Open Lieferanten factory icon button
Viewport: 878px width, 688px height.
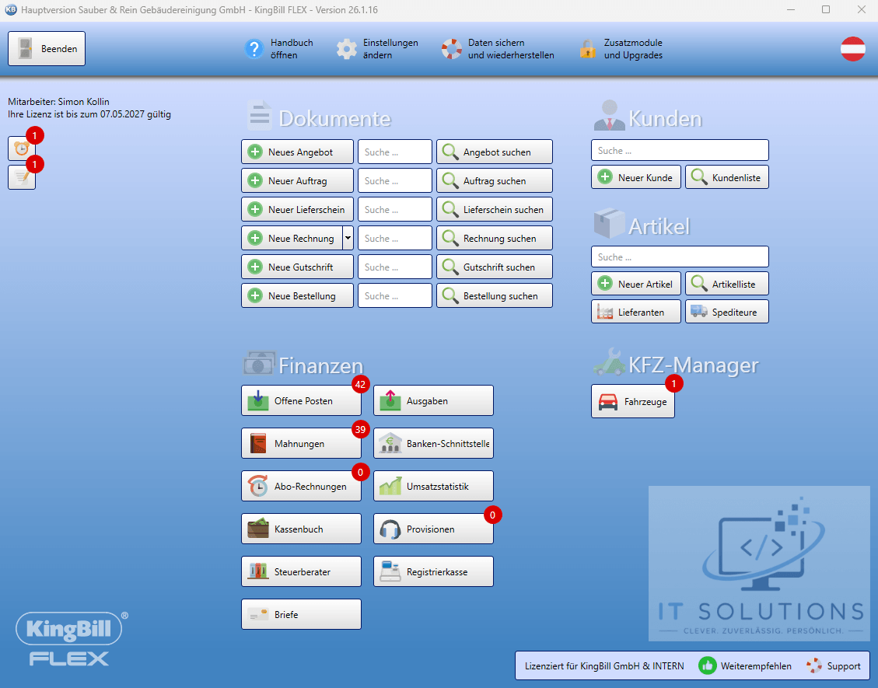(x=636, y=312)
